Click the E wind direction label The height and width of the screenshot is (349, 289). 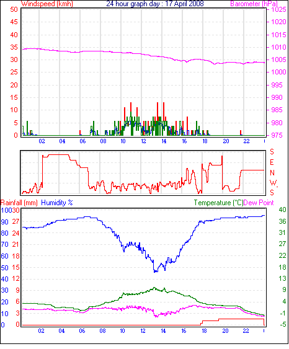coord(272,162)
